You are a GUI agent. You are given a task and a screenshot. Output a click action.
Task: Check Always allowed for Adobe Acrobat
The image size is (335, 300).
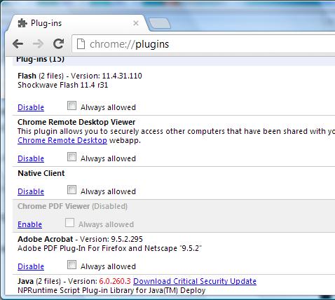(x=71, y=265)
